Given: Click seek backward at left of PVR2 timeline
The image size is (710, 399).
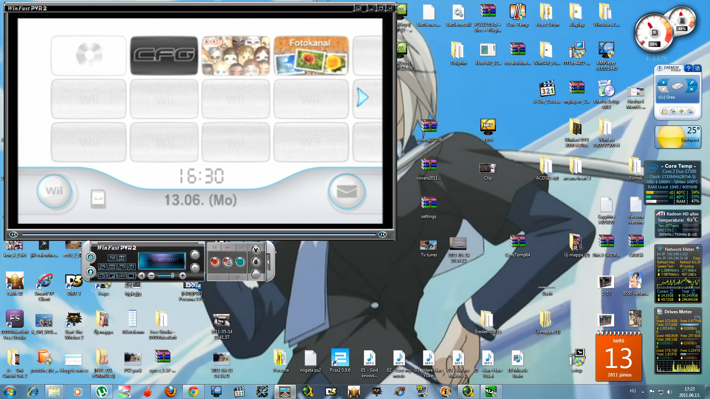Looking at the screenshot, I should (x=13, y=235).
